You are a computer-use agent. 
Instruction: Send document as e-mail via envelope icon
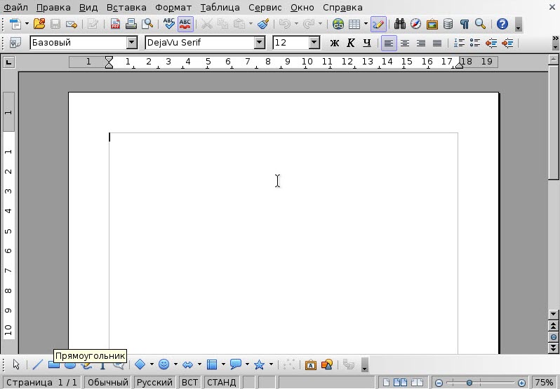72,25
